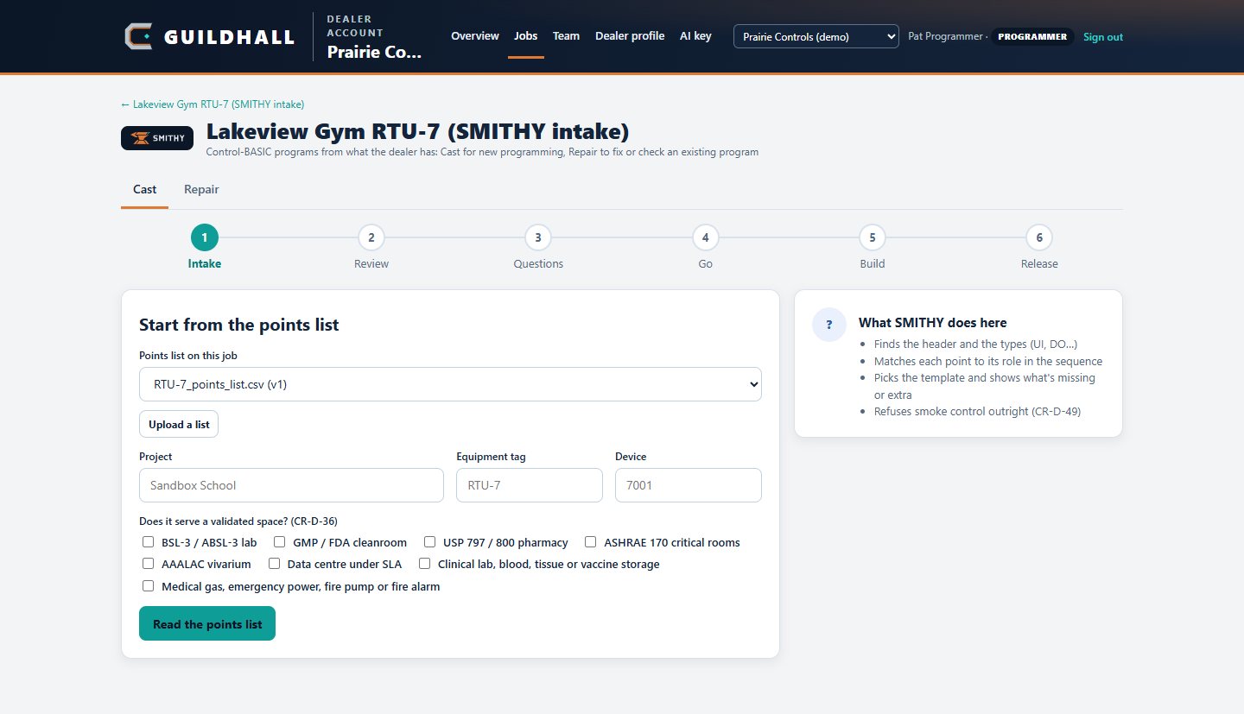The height and width of the screenshot is (714, 1244).
Task: Click the Sign out link
Action: click(x=1103, y=37)
